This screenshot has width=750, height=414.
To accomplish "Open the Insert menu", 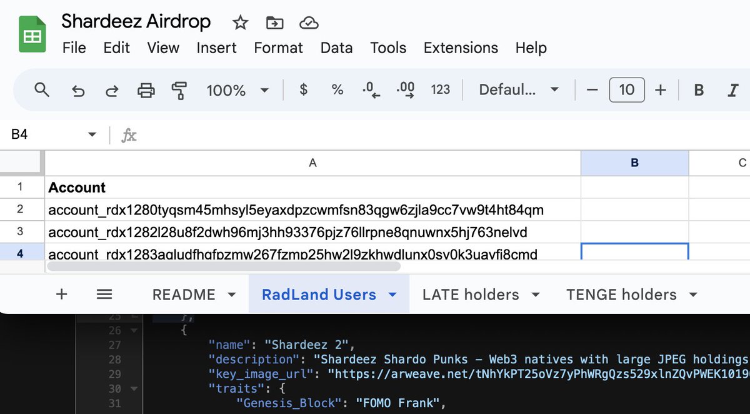I will [216, 48].
